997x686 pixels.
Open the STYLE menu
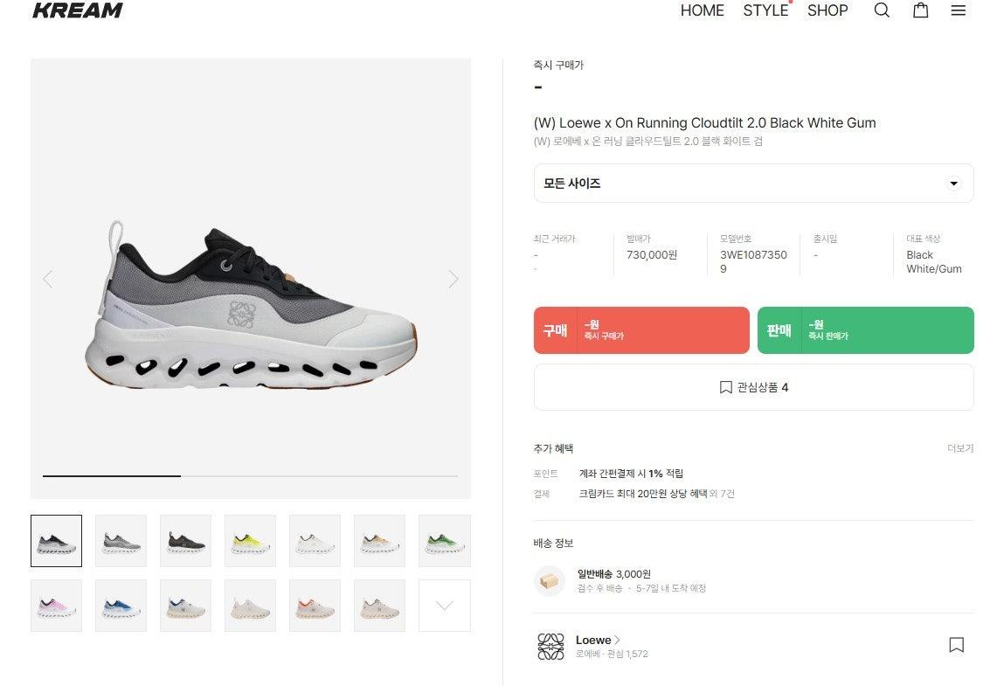click(x=765, y=10)
